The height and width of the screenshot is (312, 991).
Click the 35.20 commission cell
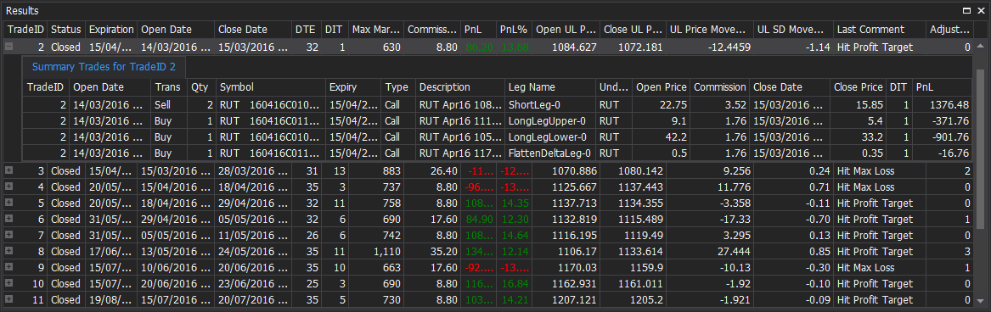(x=432, y=251)
